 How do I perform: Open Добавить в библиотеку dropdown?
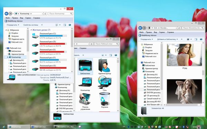(167, 39)
